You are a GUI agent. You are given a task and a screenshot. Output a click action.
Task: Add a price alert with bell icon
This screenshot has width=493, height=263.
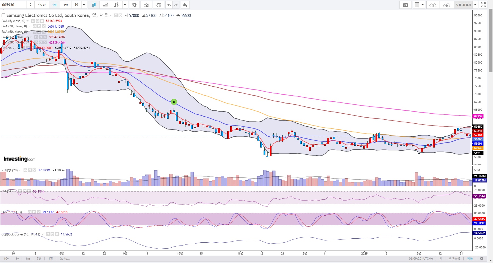[x=185, y=5]
